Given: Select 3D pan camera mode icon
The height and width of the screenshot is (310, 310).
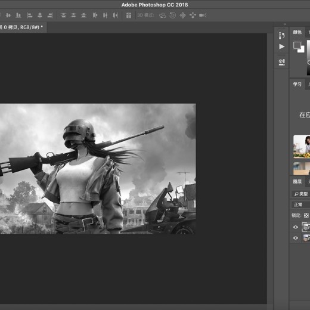Looking at the screenshot, I should pos(182,15).
